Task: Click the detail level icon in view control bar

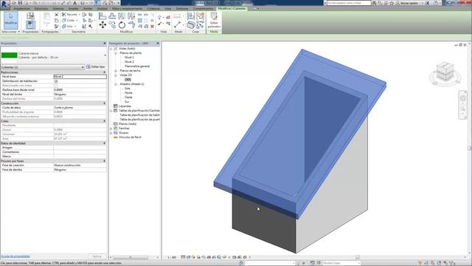Action: pos(183,257)
